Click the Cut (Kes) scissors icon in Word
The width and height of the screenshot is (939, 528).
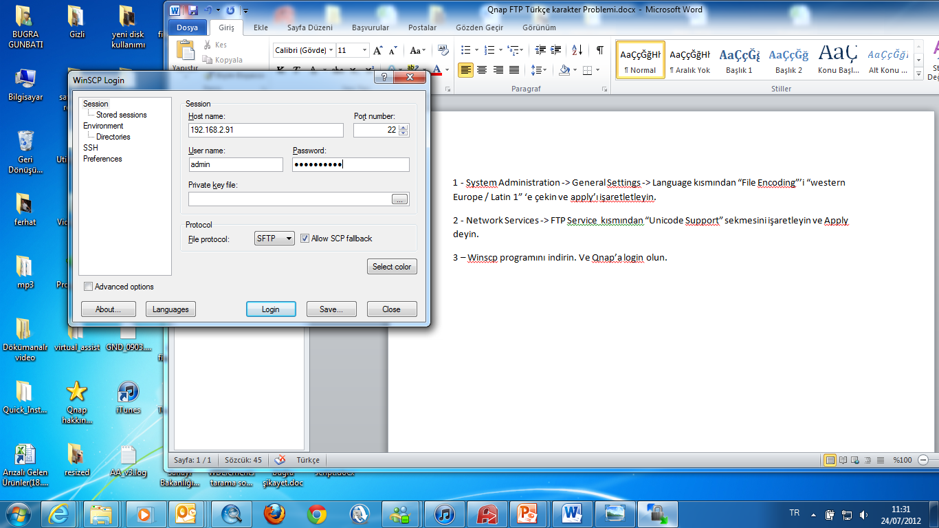tap(208, 45)
